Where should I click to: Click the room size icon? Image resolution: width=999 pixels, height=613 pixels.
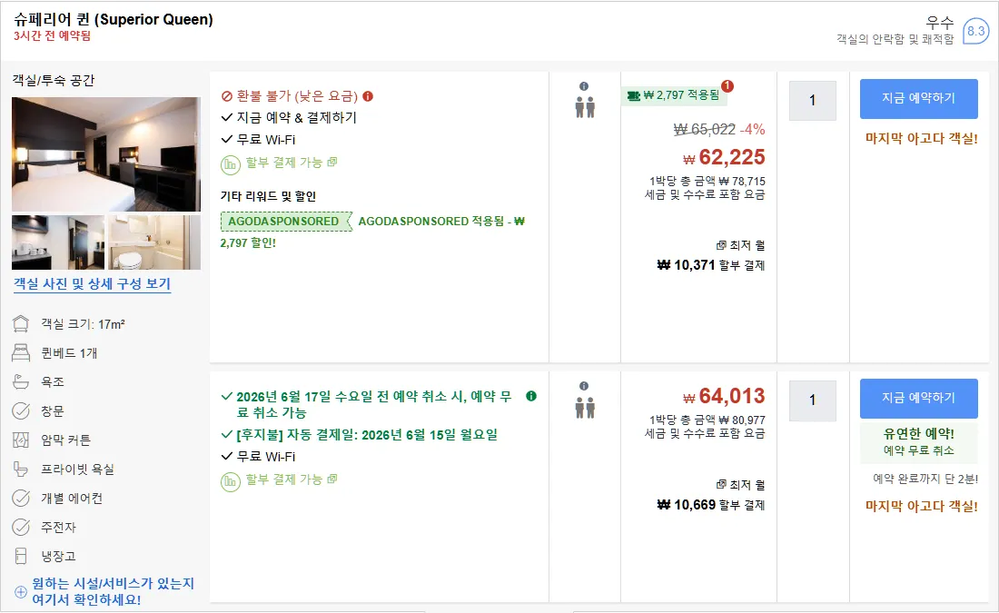21,323
